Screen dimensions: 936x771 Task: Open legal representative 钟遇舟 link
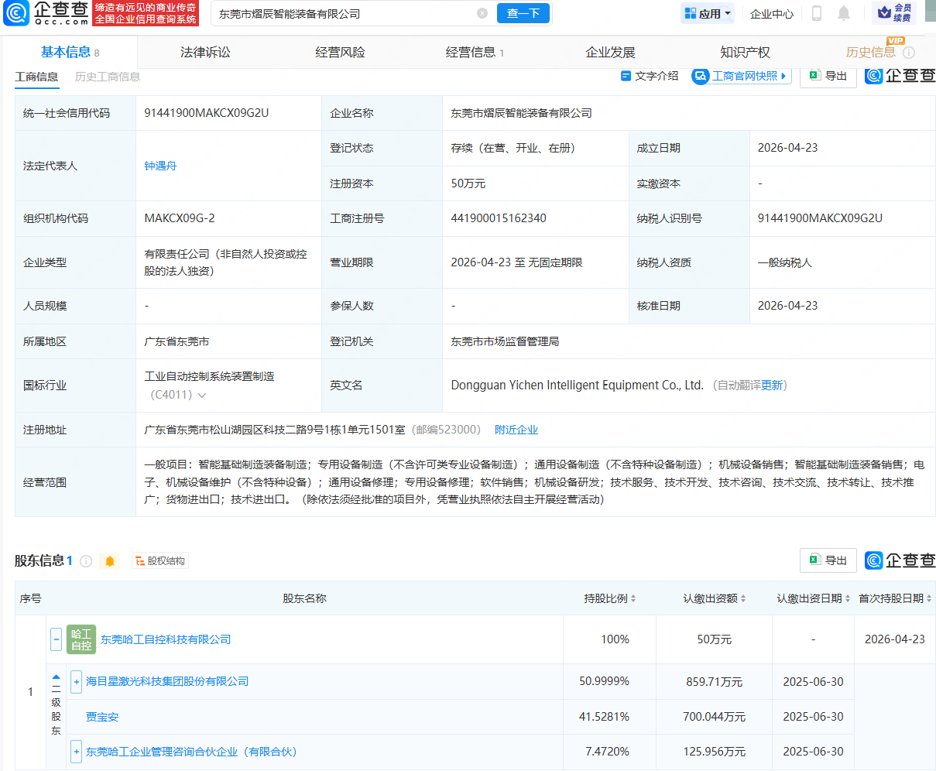coord(160,166)
